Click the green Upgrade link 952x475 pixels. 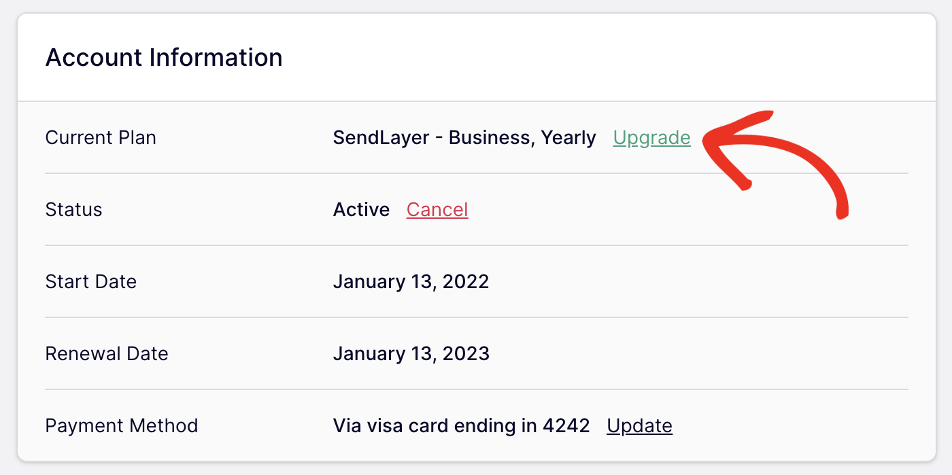[651, 137]
